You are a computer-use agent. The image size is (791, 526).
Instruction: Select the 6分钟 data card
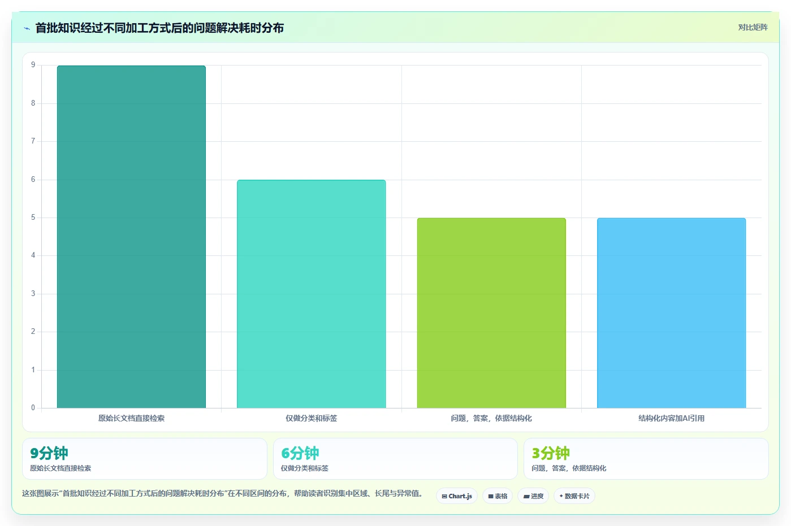pyautogui.click(x=395, y=459)
